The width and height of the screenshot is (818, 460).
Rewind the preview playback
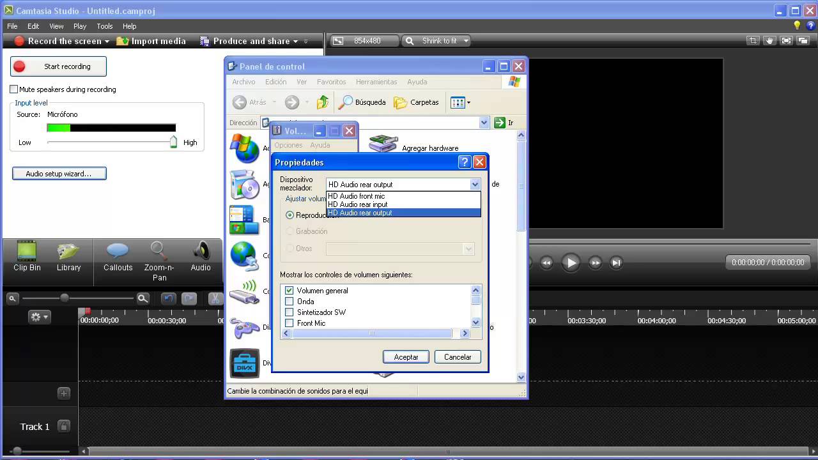coord(546,262)
